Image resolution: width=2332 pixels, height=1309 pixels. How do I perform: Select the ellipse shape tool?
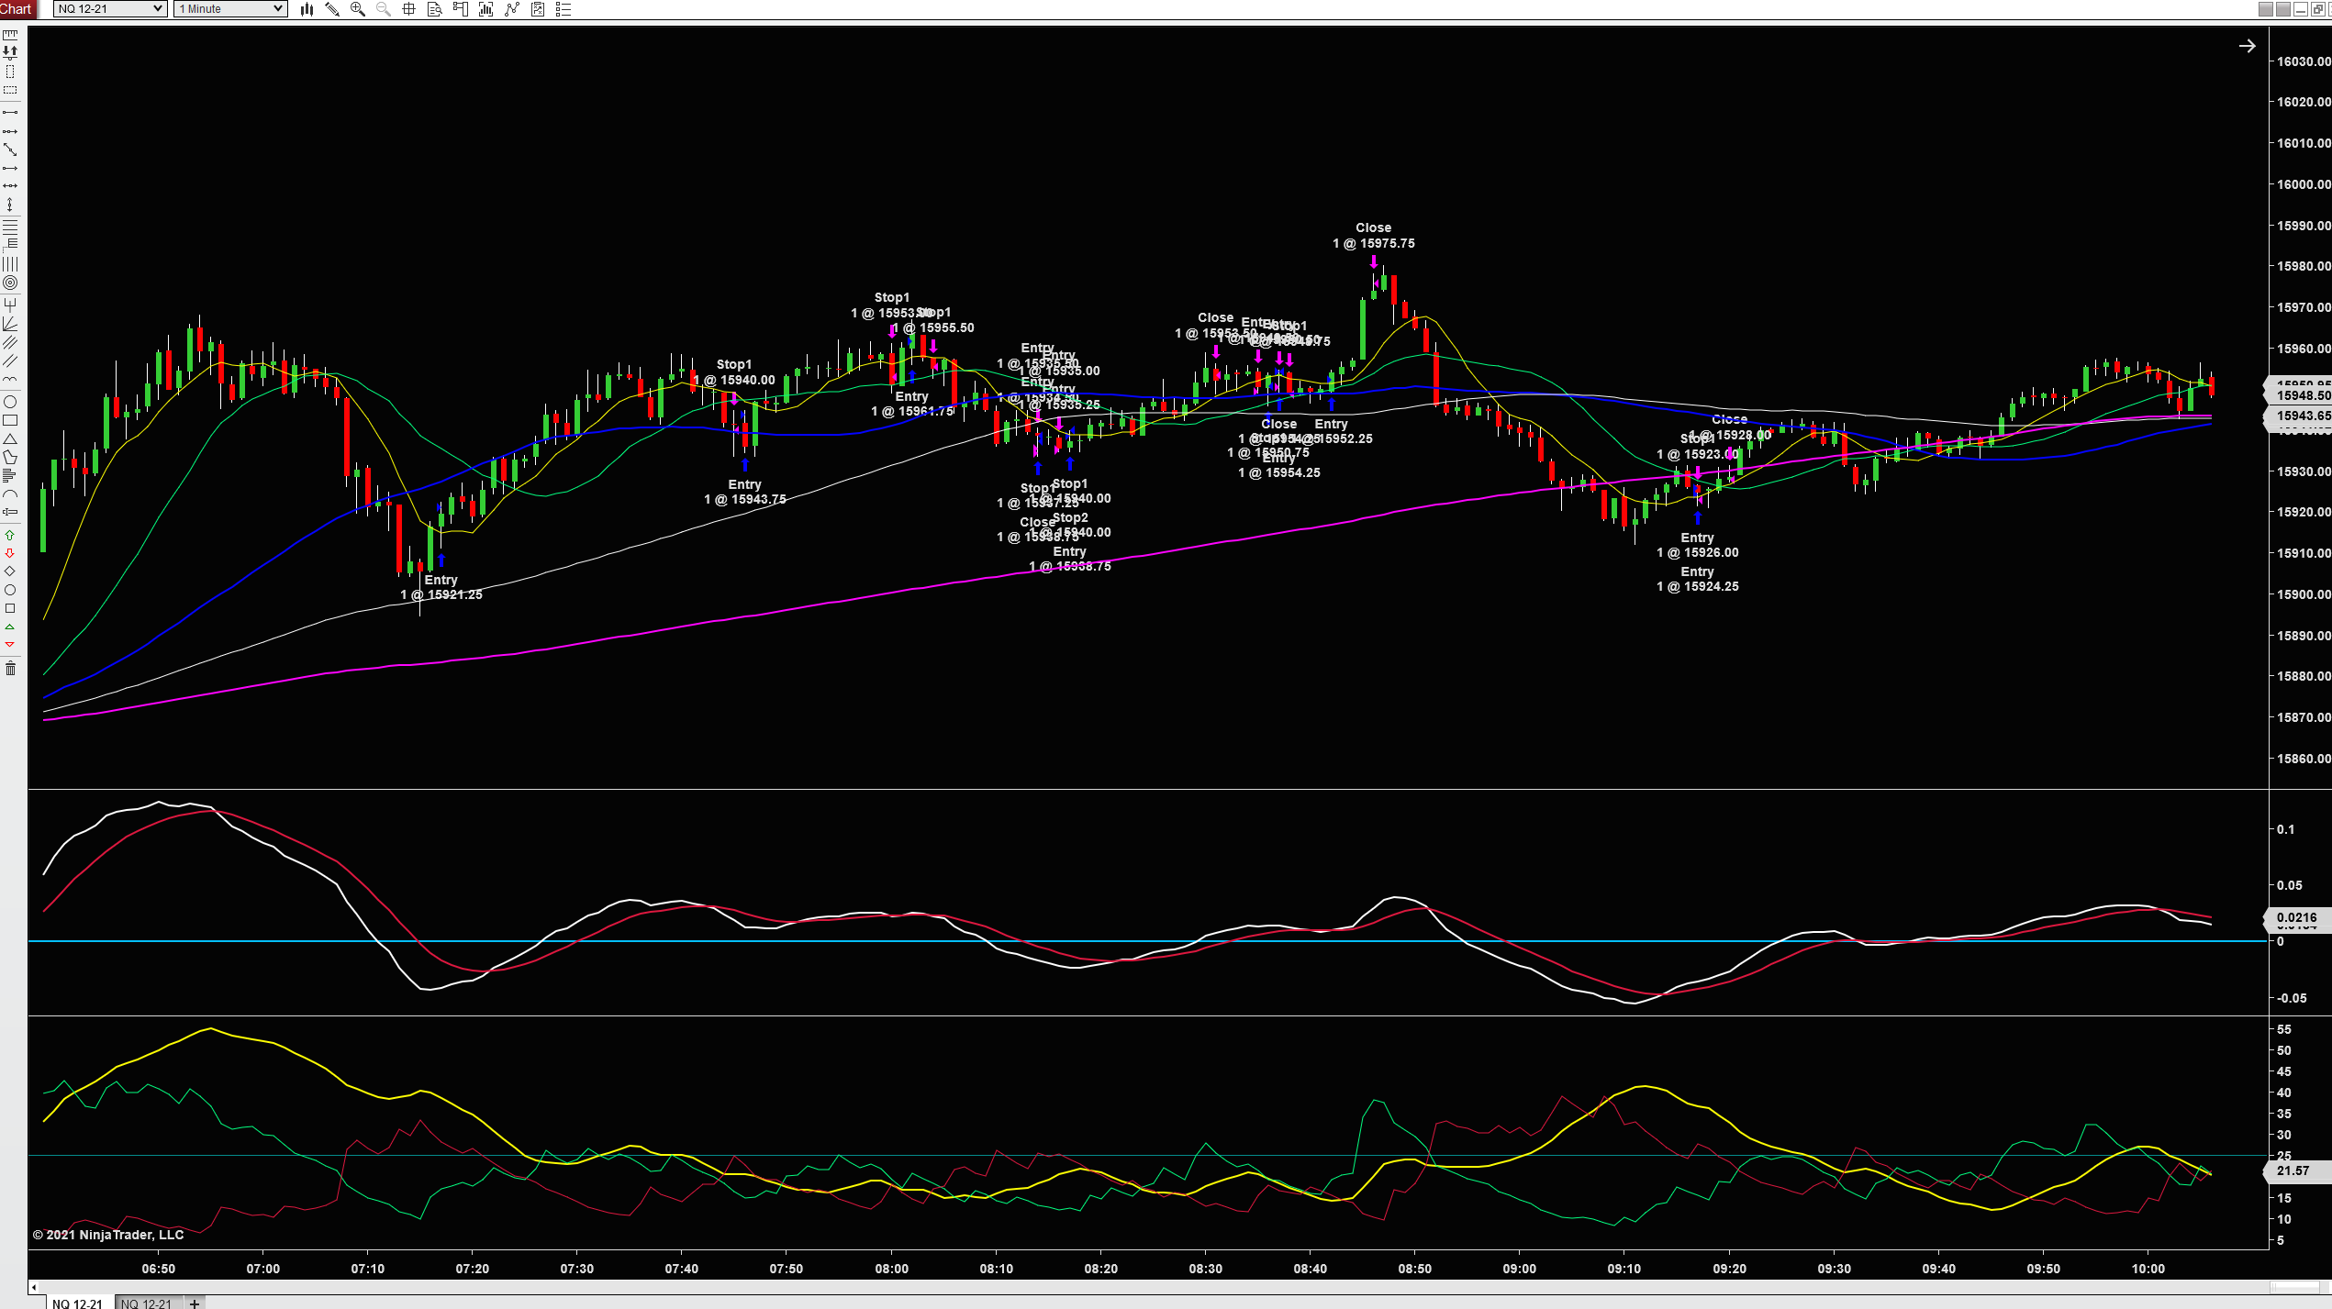click(10, 402)
